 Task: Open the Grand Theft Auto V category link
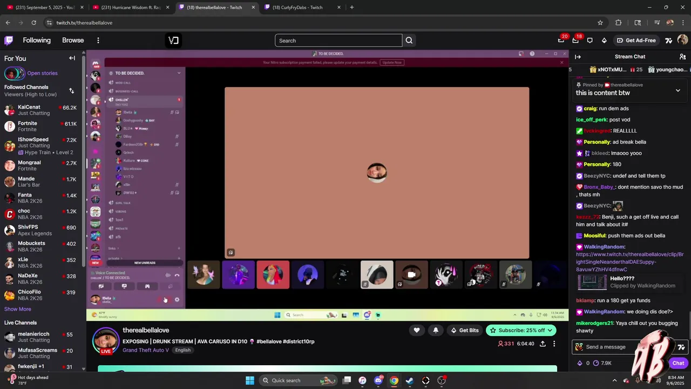point(145,350)
